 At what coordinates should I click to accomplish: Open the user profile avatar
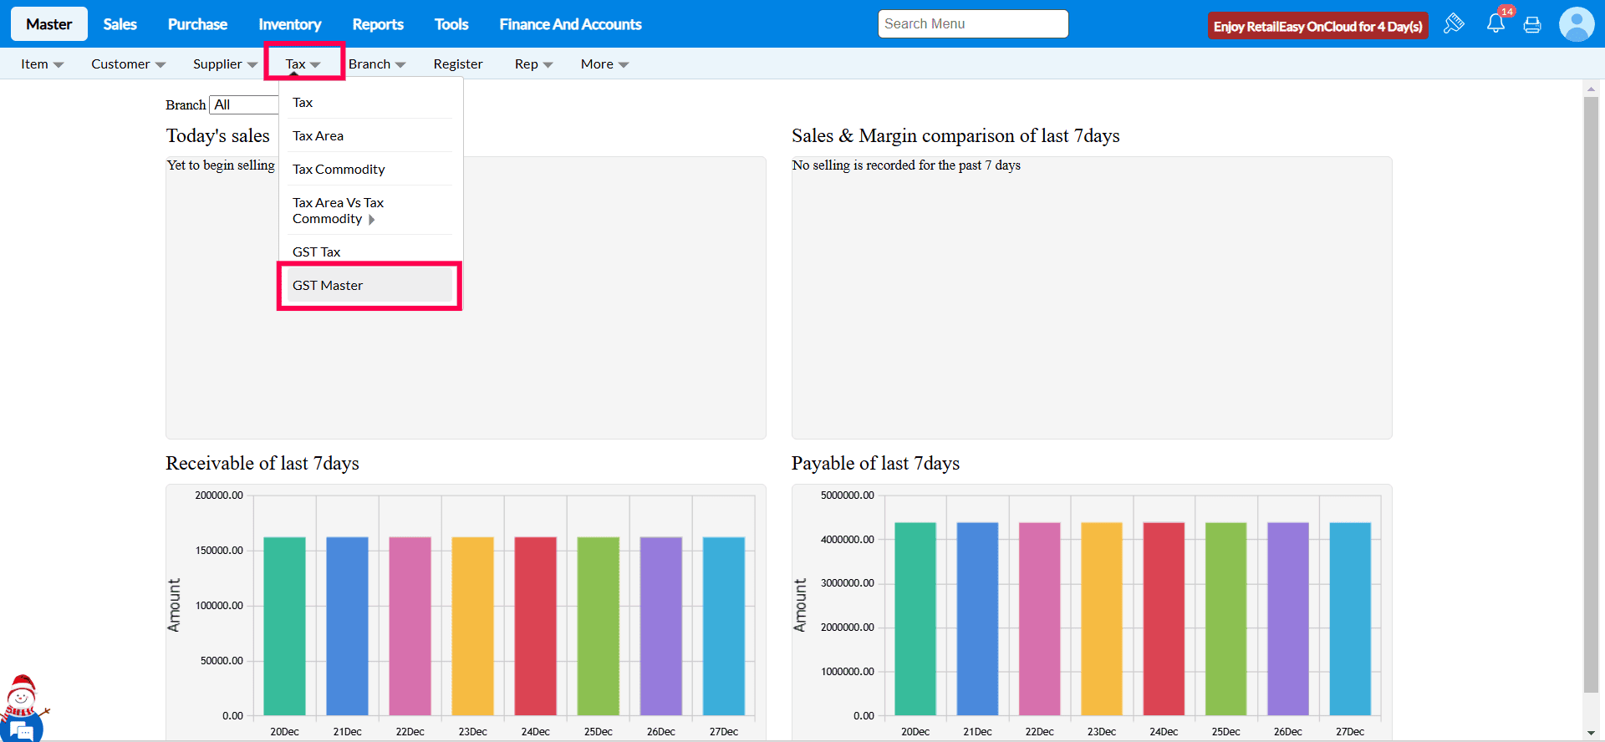[1576, 24]
